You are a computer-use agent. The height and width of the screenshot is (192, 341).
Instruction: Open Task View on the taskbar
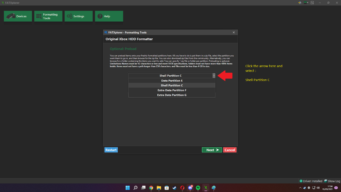coord(144,188)
